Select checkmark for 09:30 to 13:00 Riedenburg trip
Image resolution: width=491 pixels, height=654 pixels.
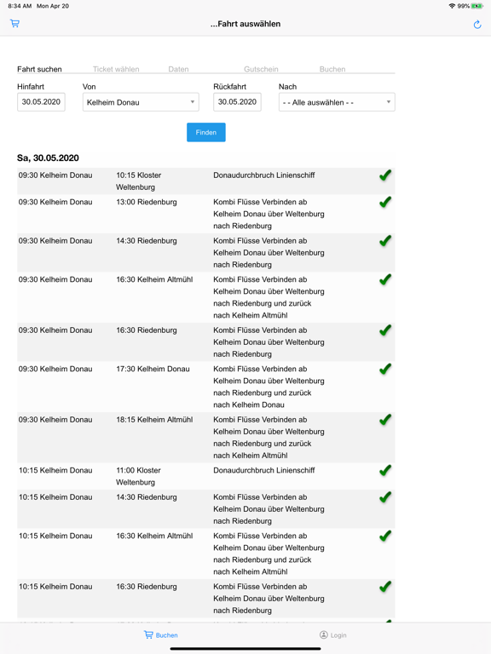pyautogui.click(x=385, y=203)
